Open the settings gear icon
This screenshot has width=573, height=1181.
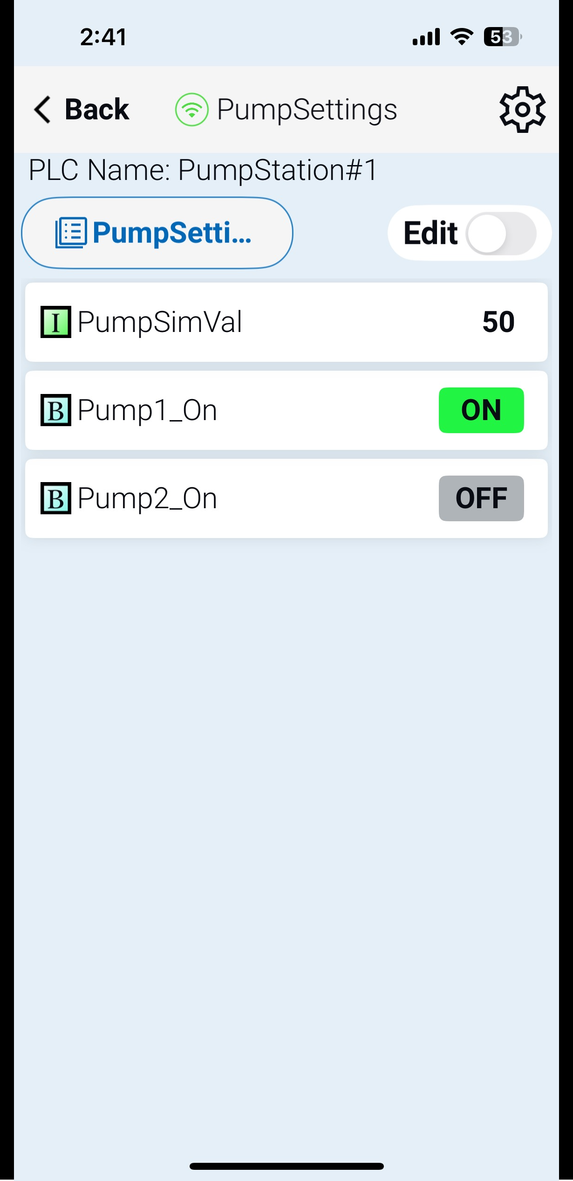(x=522, y=110)
